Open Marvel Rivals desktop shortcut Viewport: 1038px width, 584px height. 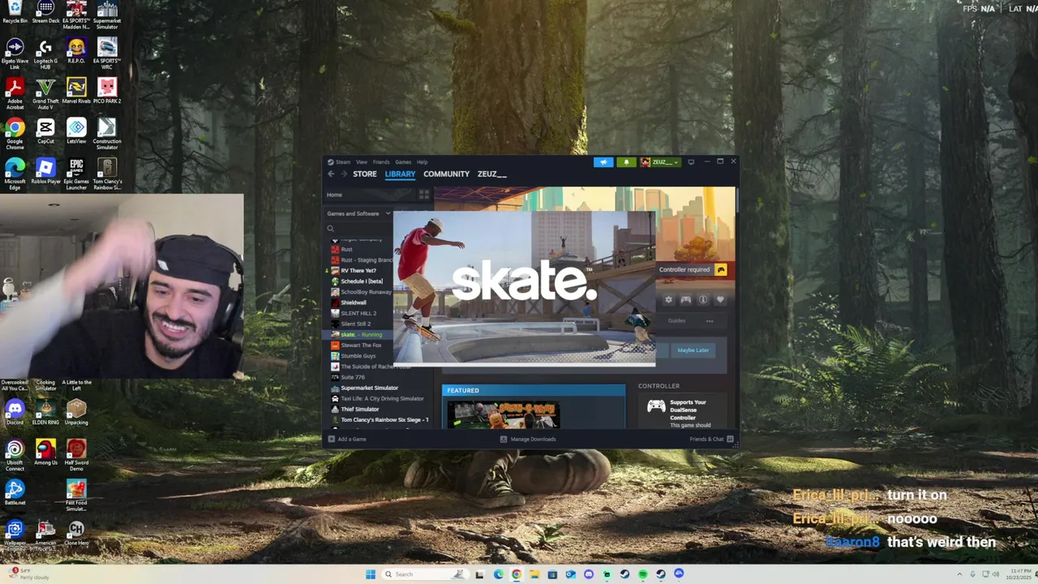[x=76, y=91]
